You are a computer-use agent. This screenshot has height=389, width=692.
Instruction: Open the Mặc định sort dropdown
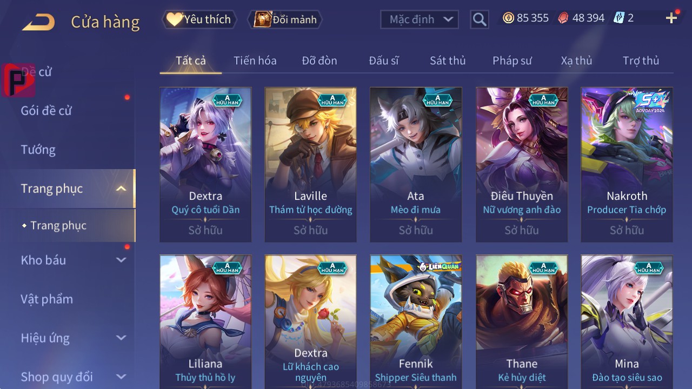(x=420, y=19)
